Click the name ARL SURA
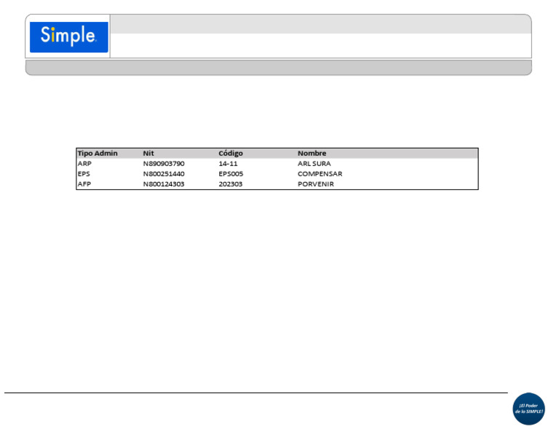The image size is (559, 429). [x=314, y=164]
